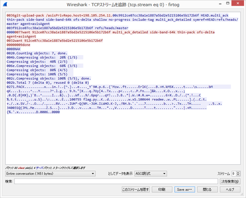Image resolution: width=246 pixels, height=198 pixels.
Task: Open the Entire conversation (1451 bytes) dropdown
Action: point(50,173)
